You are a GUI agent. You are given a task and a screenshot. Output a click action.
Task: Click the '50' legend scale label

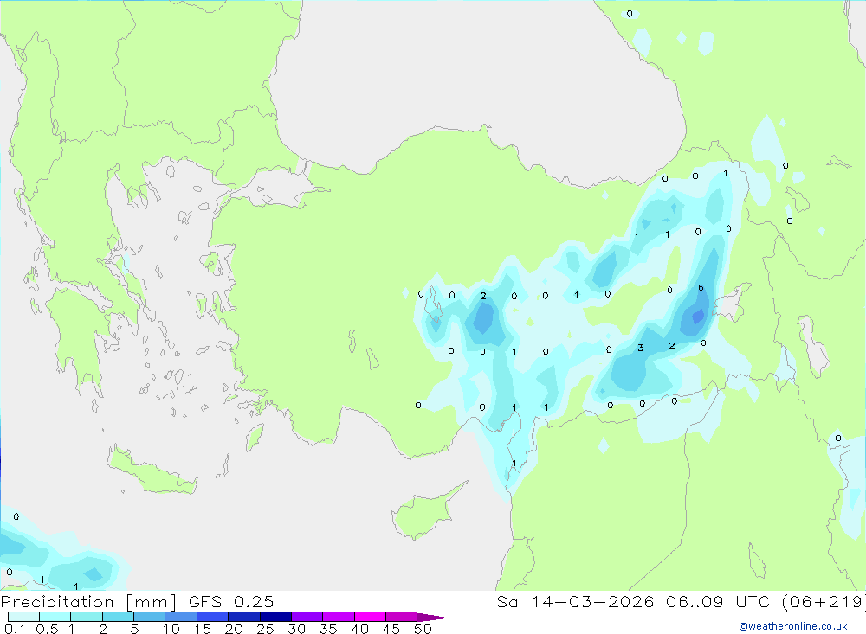(x=423, y=629)
